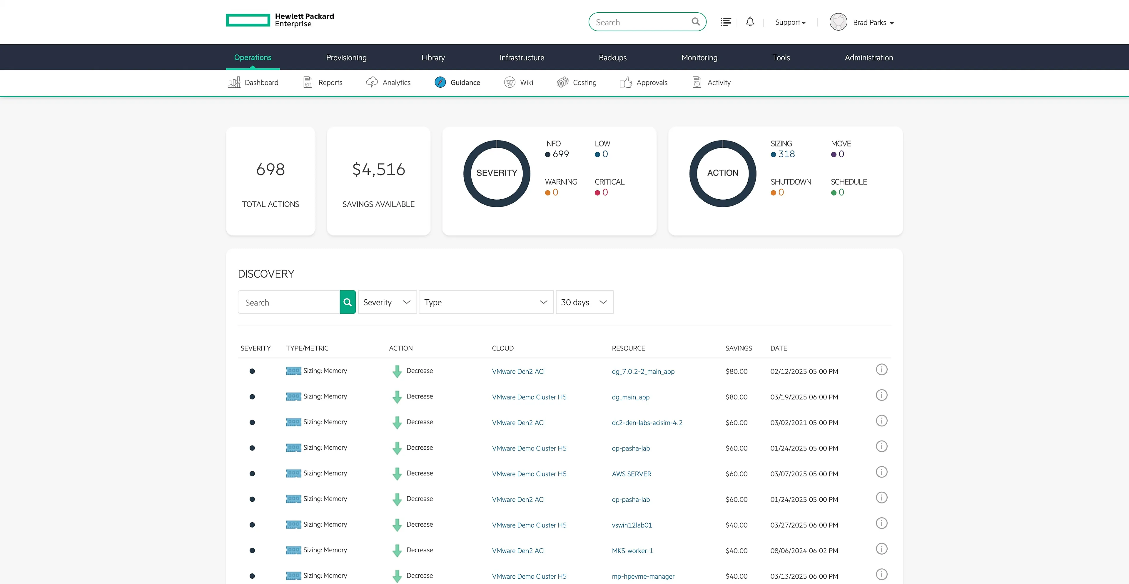Open the Support dropdown menu
Screen dimensions: 1129x584
click(x=790, y=22)
